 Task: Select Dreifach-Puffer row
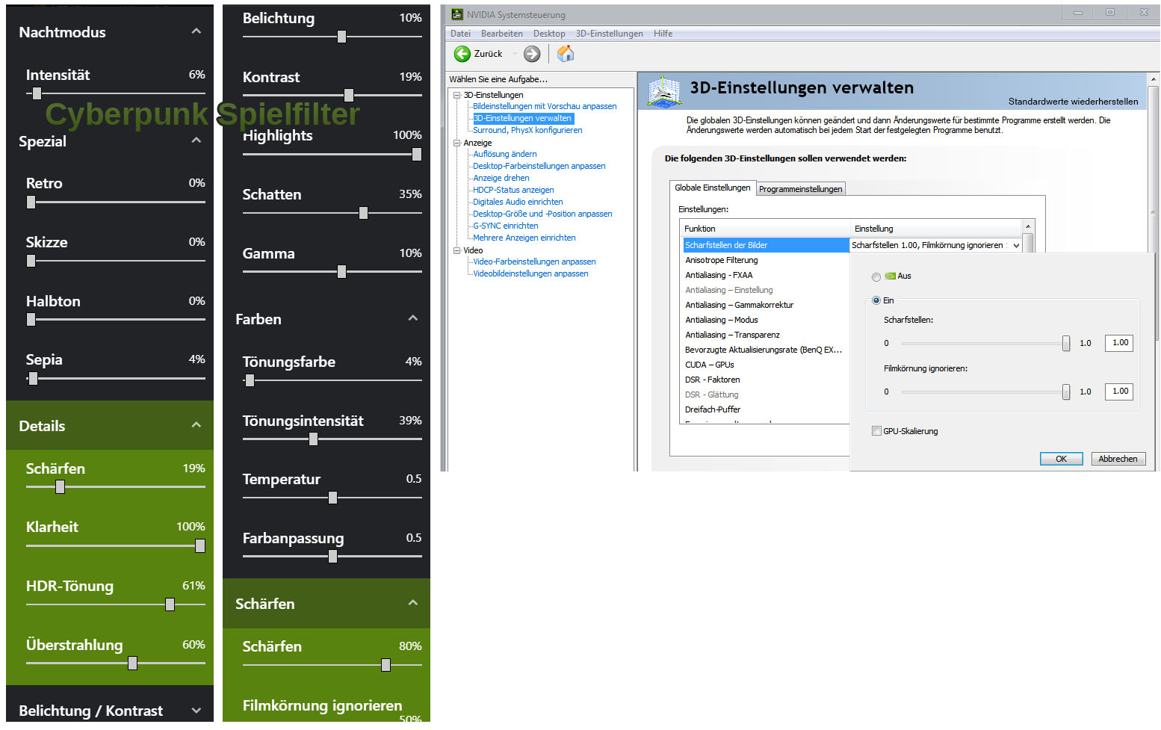(x=766, y=409)
